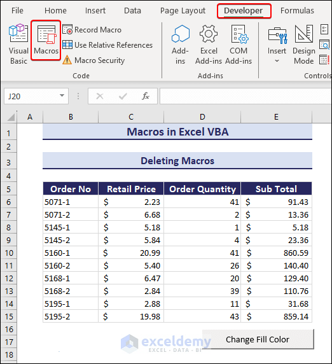This screenshot has height=364, width=332.
Task: Open the Add-ins button
Action: coord(180,45)
